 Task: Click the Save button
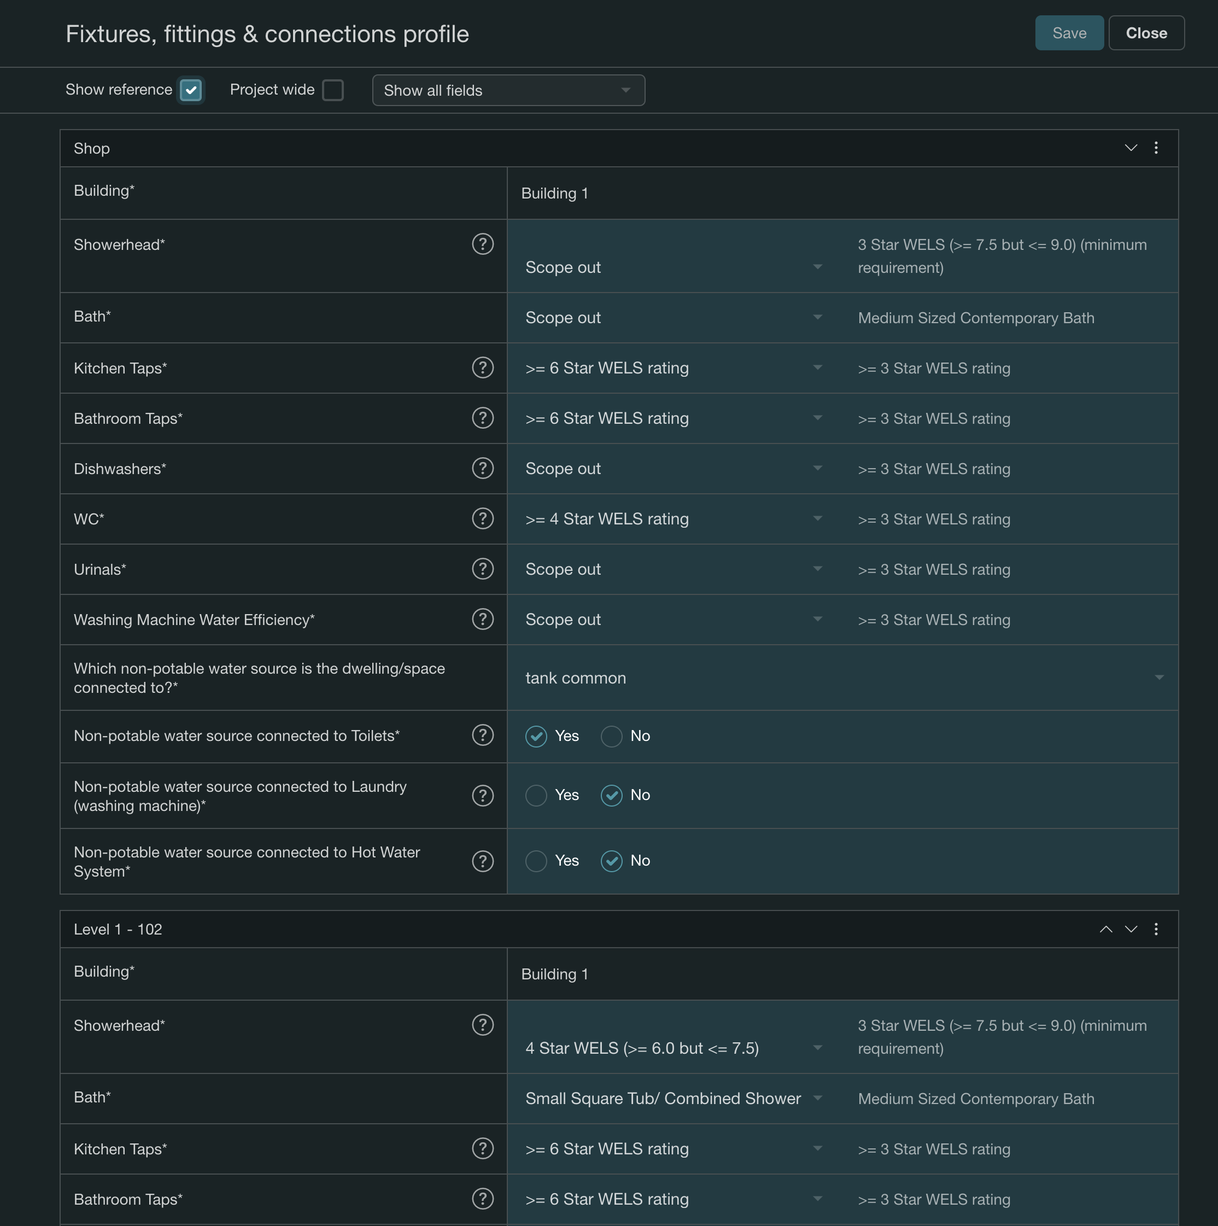coord(1069,33)
